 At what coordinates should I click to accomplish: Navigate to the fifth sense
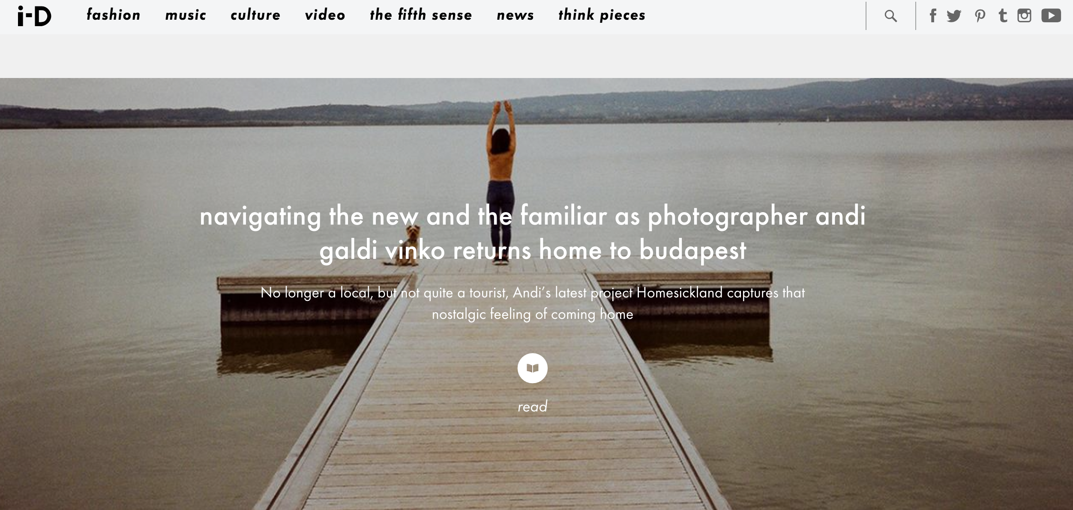click(x=421, y=15)
